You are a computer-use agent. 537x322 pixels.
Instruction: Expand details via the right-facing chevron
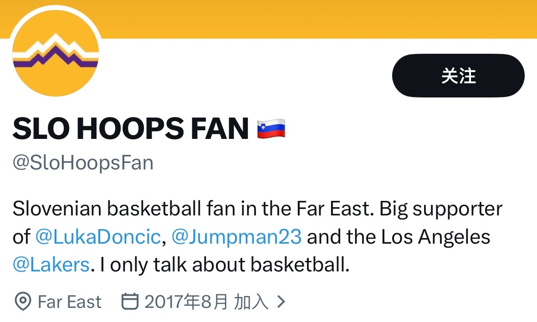tap(282, 301)
